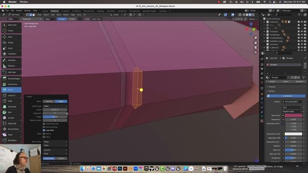Activate the Extrude Region tool

click(x=12, y=78)
